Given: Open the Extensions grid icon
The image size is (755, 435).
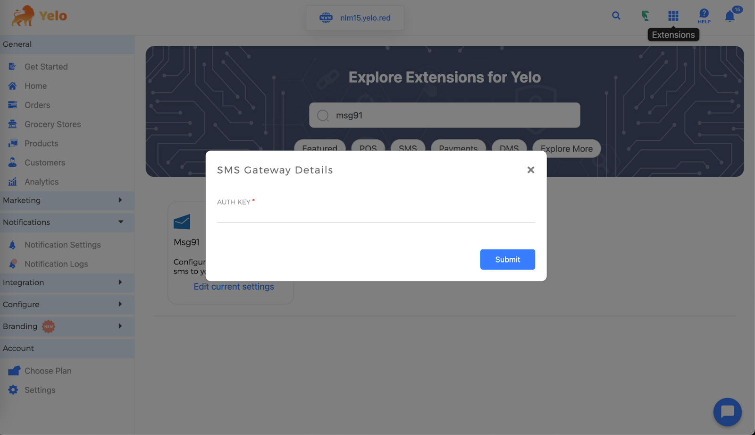Looking at the screenshot, I should coord(673,16).
